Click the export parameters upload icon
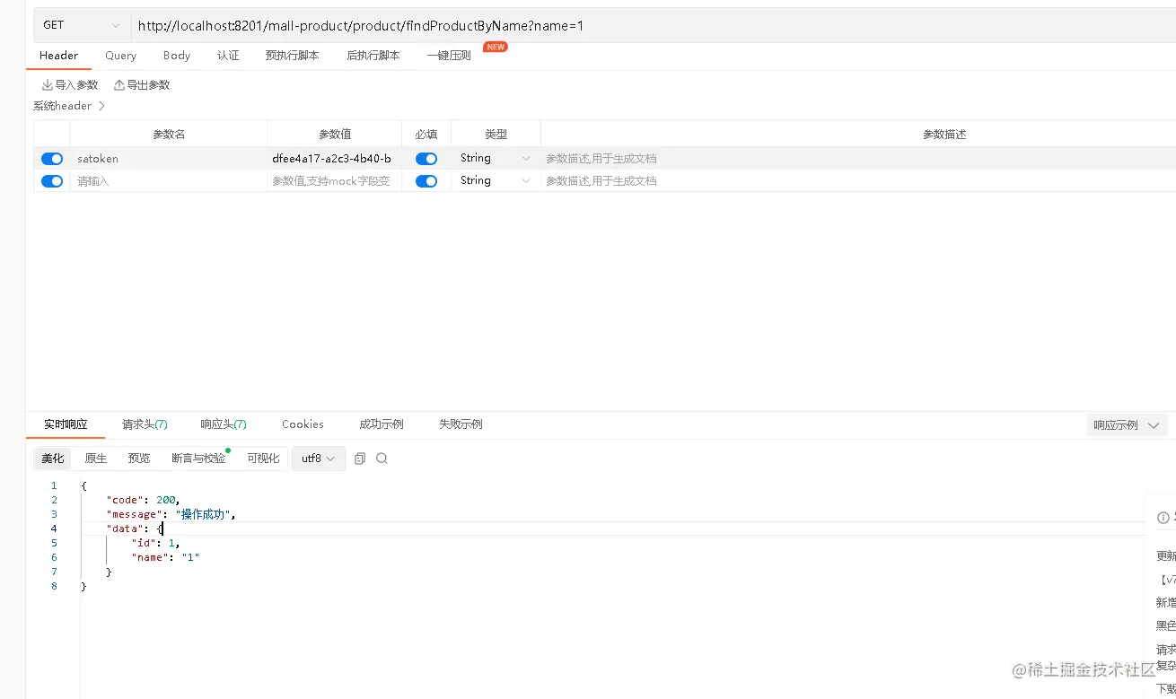The image size is (1176, 699). tap(119, 85)
